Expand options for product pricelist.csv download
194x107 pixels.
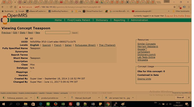[x=65, y=98]
